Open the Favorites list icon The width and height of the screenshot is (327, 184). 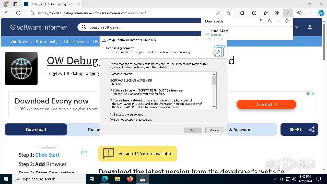[266, 13]
